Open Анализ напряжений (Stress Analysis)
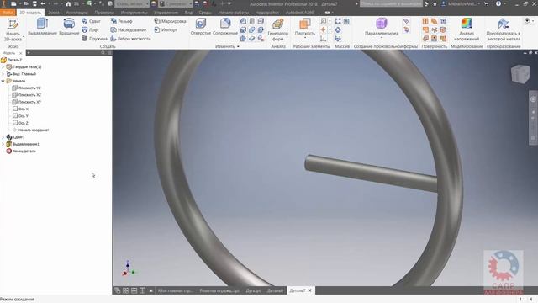Viewport: 538px width, 303px height. [467, 30]
